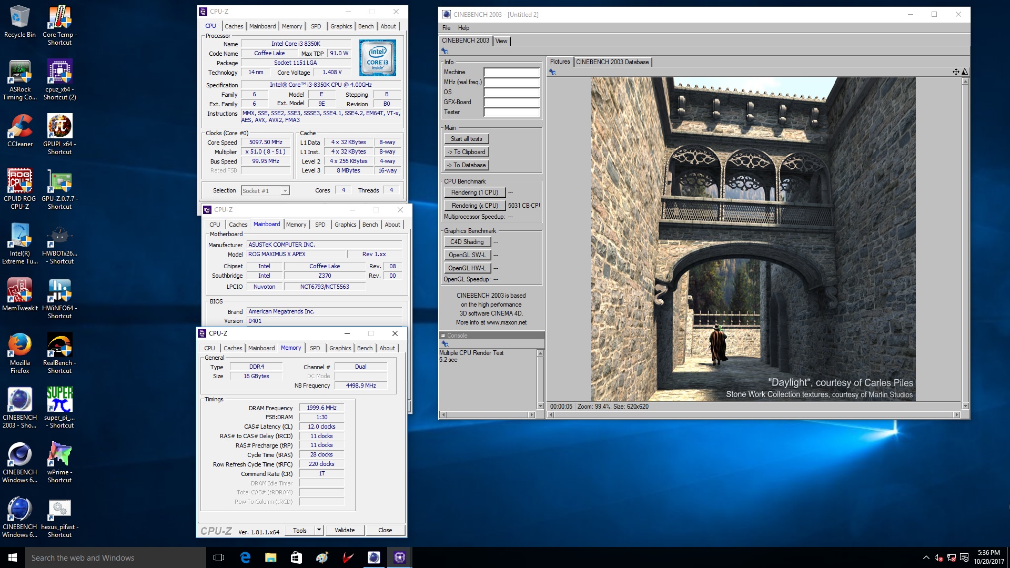Show hidden system tray icons

(x=926, y=557)
